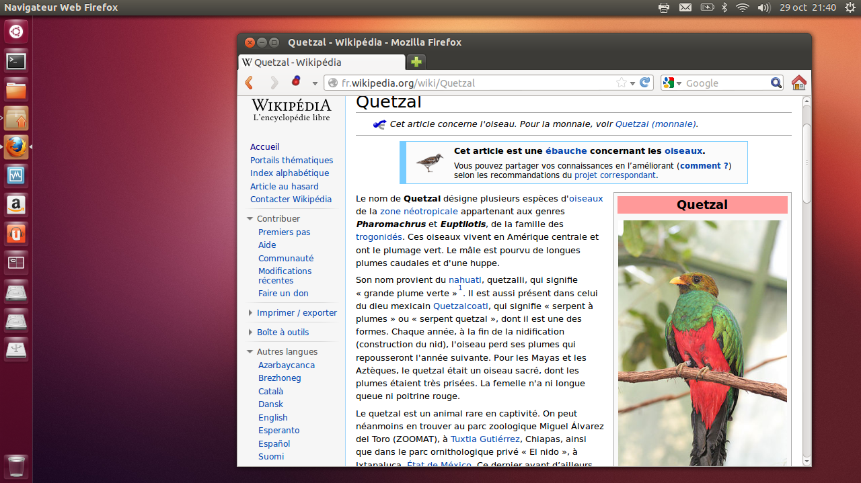Open the Amazon launcher icon
This screenshot has width=861, height=483.
click(16, 205)
